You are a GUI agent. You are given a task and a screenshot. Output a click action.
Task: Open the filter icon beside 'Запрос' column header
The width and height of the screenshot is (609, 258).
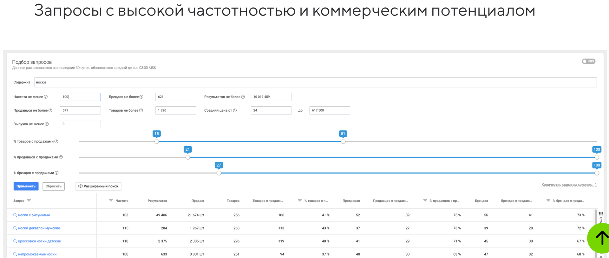[29, 201]
